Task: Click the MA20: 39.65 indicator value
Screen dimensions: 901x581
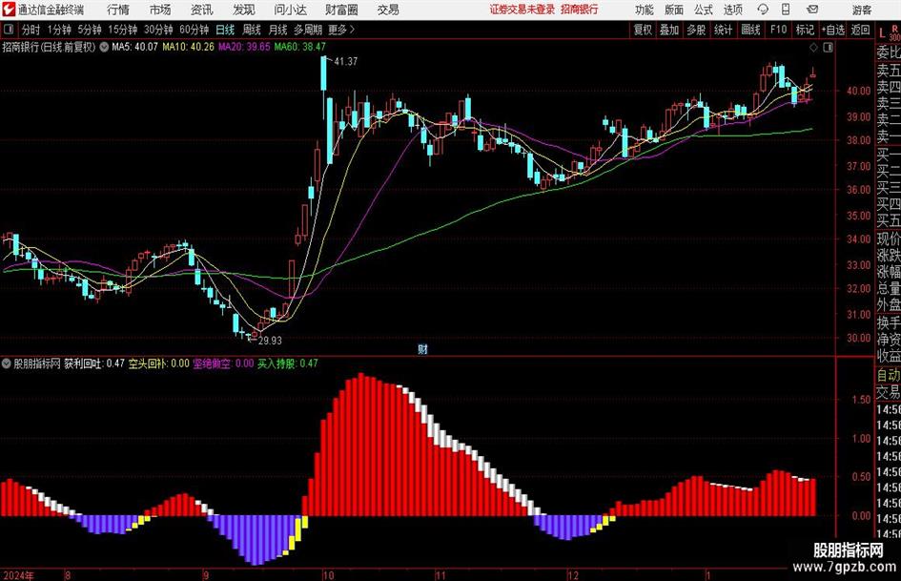Action: [244, 47]
